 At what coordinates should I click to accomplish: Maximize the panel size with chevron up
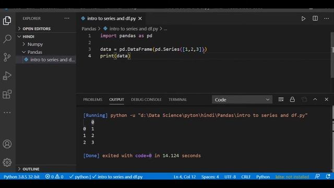point(315,99)
